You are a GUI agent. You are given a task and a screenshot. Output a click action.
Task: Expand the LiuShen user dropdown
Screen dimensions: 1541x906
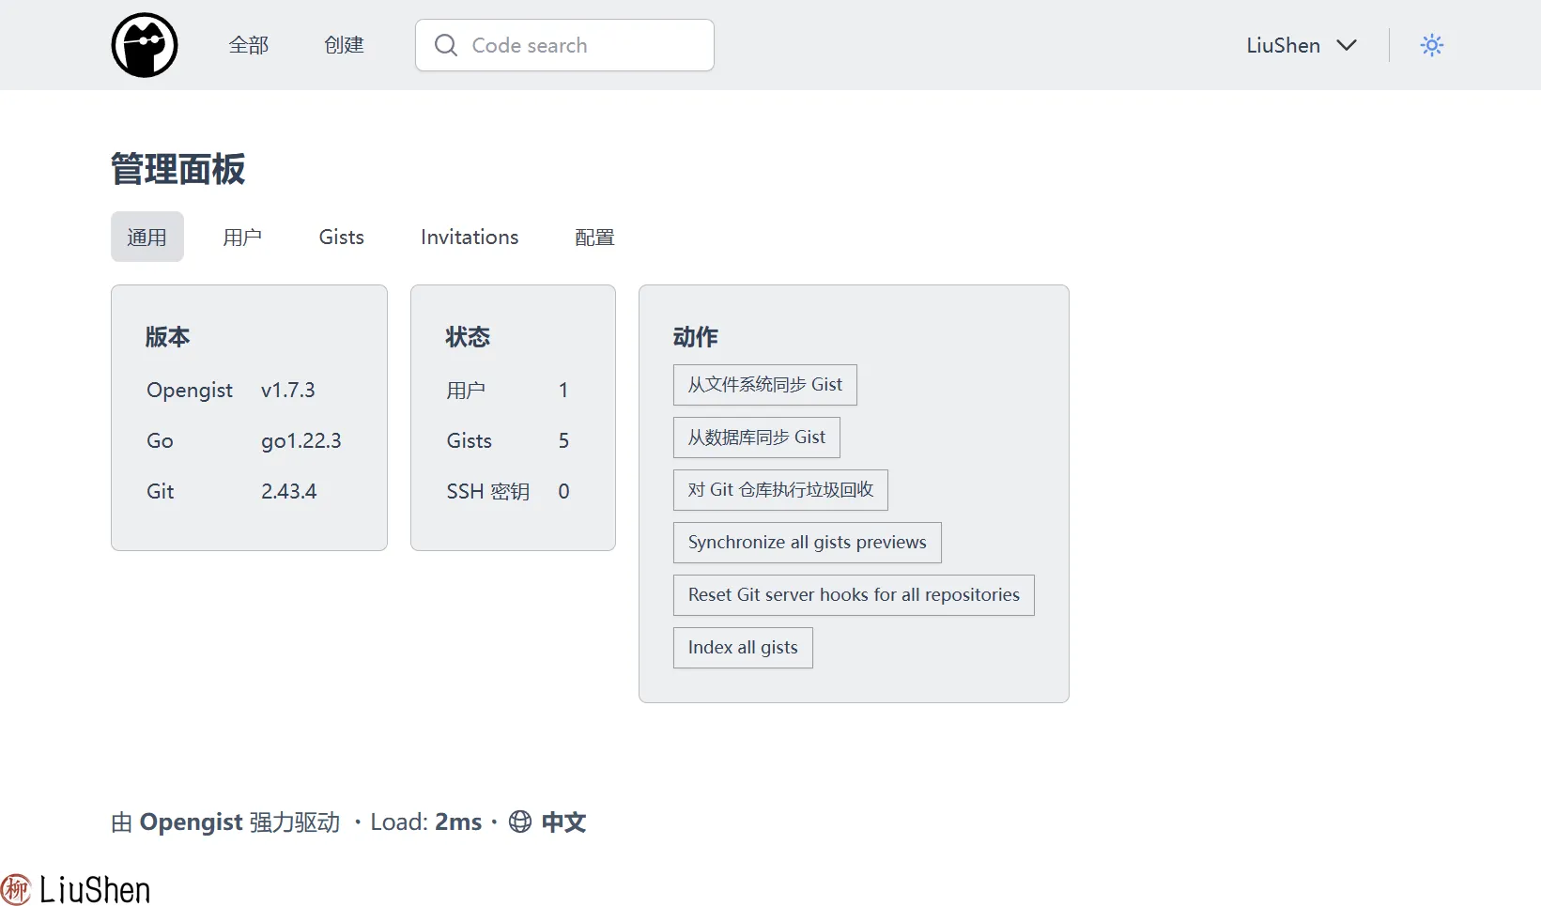pos(1301,45)
